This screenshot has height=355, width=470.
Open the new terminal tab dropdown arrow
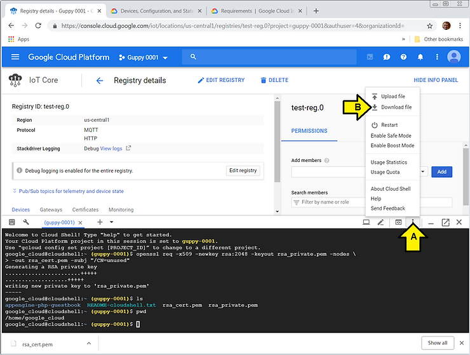(x=111, y=222)
